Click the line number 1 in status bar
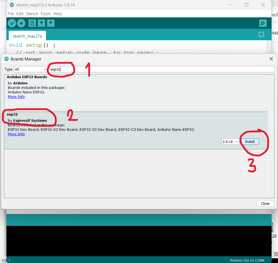This screenshot has height=263, width=278. [9, 260]
